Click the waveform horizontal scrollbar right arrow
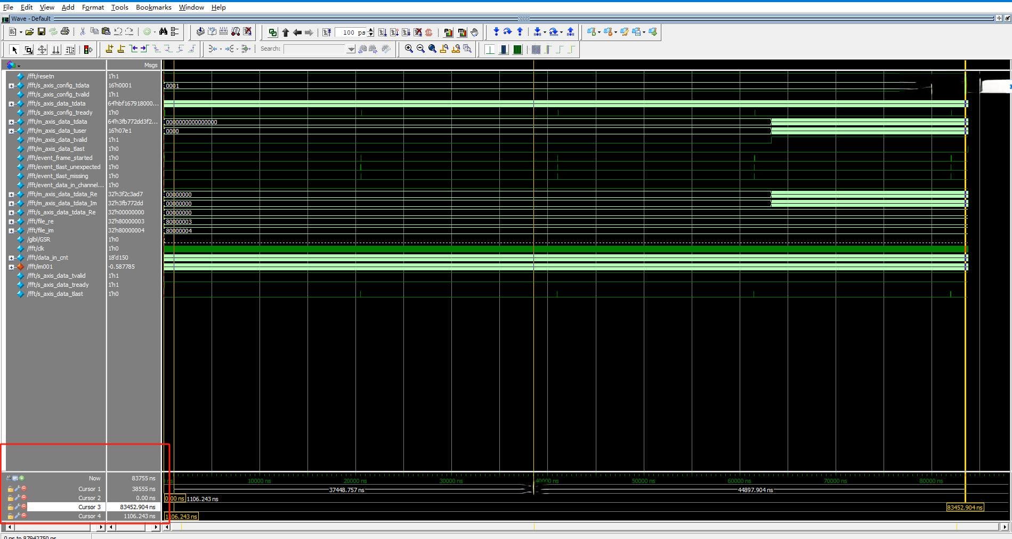 tap(1005, 527)
